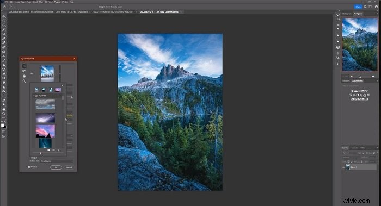Select the gray cloudy sky thumbnail
Screen dimensions: 381x206
(x=45, y=104)
